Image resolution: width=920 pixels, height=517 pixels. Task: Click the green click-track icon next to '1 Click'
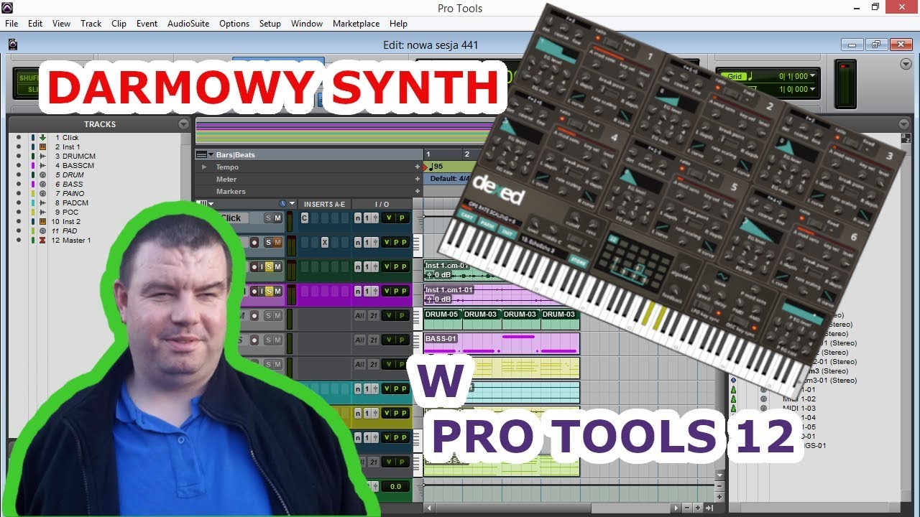pos(42,137)
